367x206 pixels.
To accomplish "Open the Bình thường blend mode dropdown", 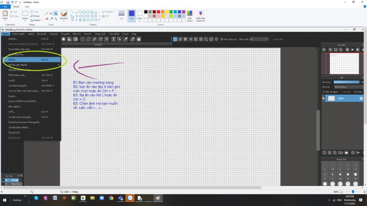I will click(340, 87).
